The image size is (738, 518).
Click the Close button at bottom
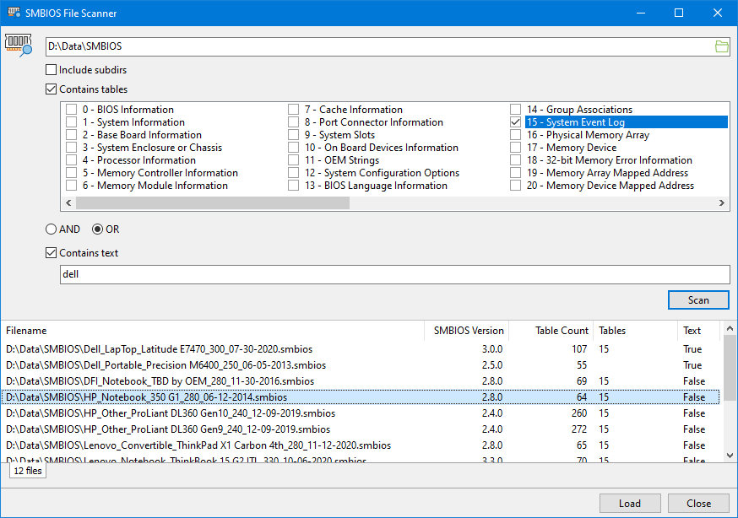coord(698,504)
